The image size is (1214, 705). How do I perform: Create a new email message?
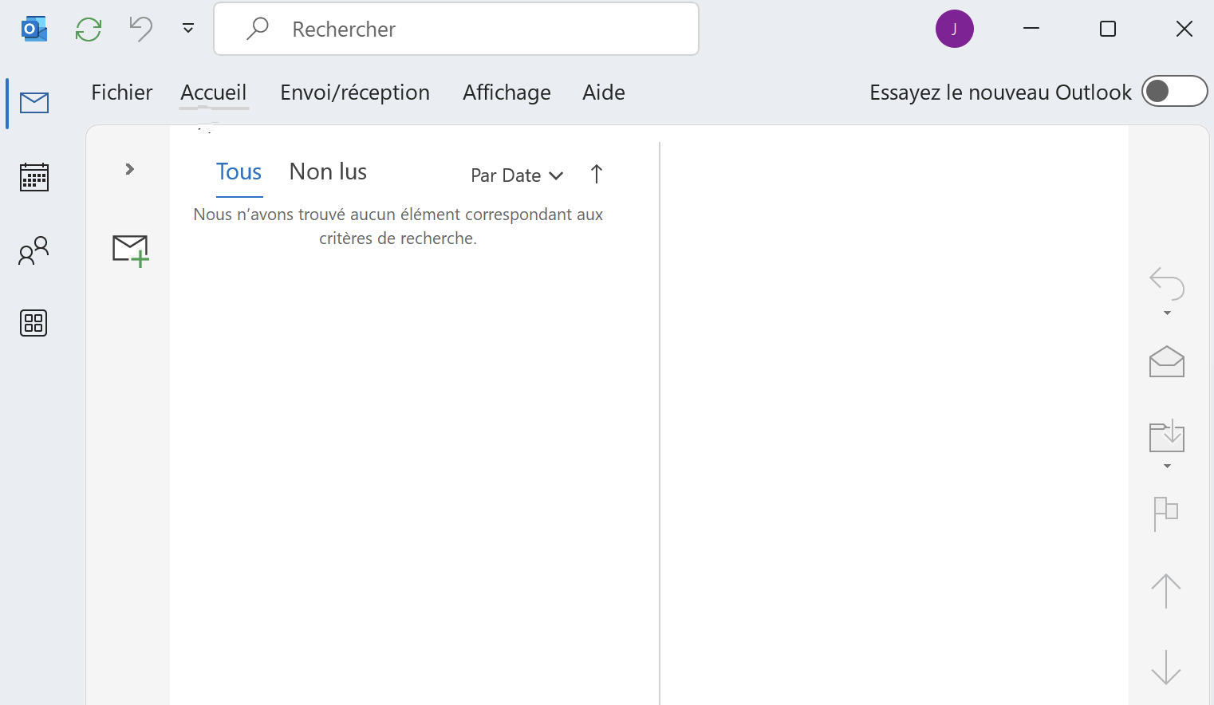point(130,250)
